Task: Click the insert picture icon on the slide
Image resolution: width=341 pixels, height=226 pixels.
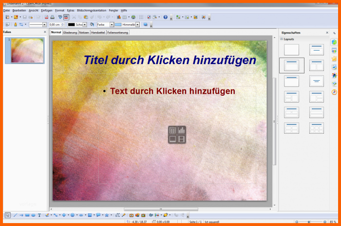Action: tap(172, 139)
